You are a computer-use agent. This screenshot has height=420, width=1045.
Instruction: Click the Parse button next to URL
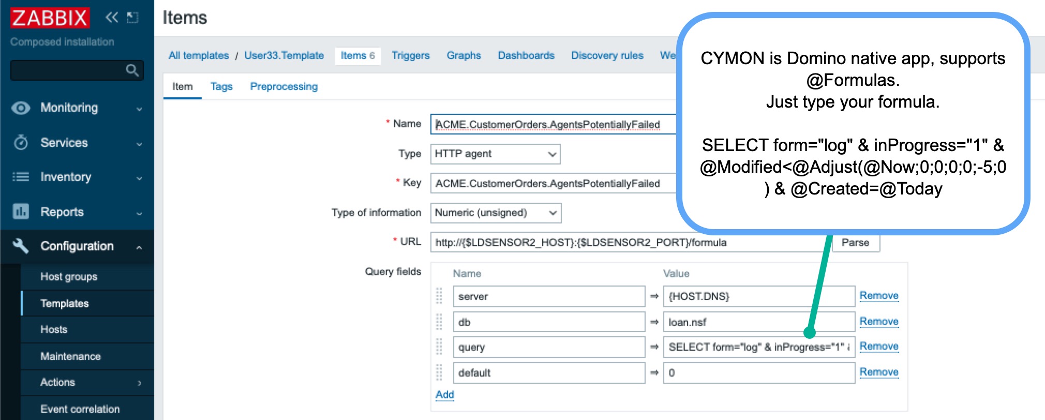(x=855, y=243)
